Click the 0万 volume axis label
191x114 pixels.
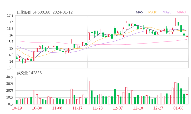click(x=11, y=104)
